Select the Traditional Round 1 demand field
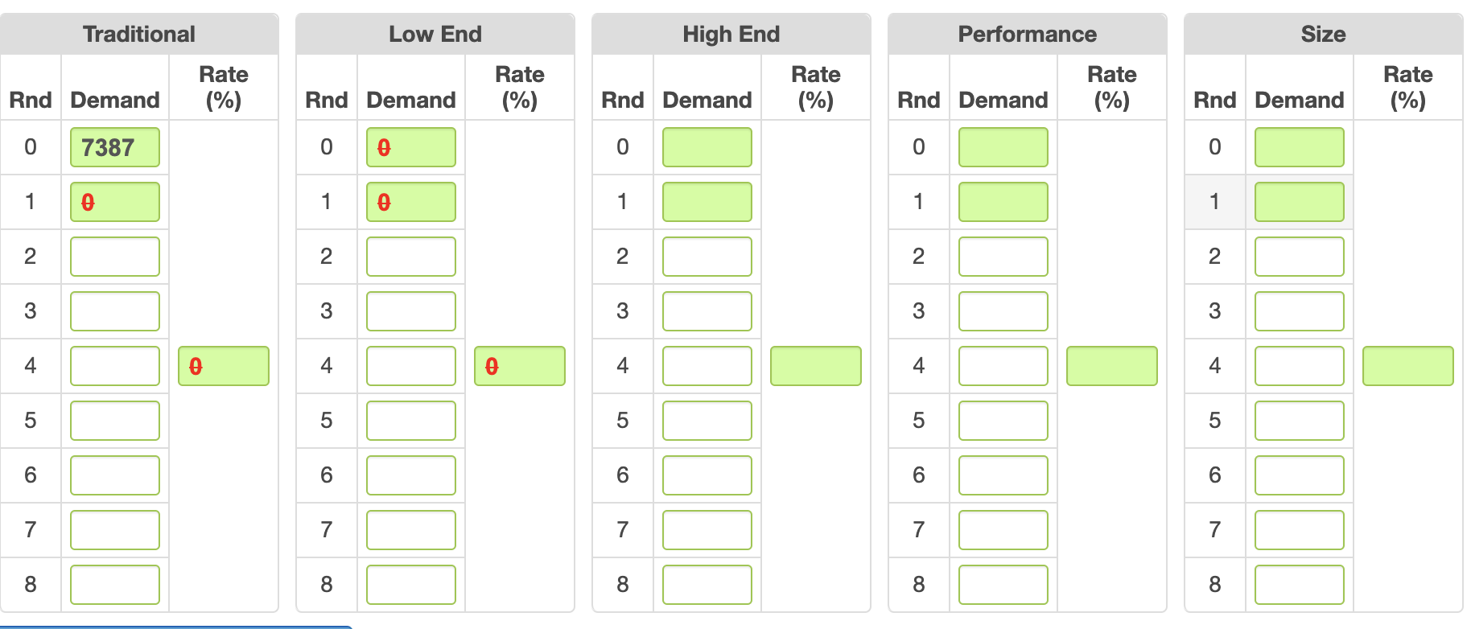 tap(115, 202)
